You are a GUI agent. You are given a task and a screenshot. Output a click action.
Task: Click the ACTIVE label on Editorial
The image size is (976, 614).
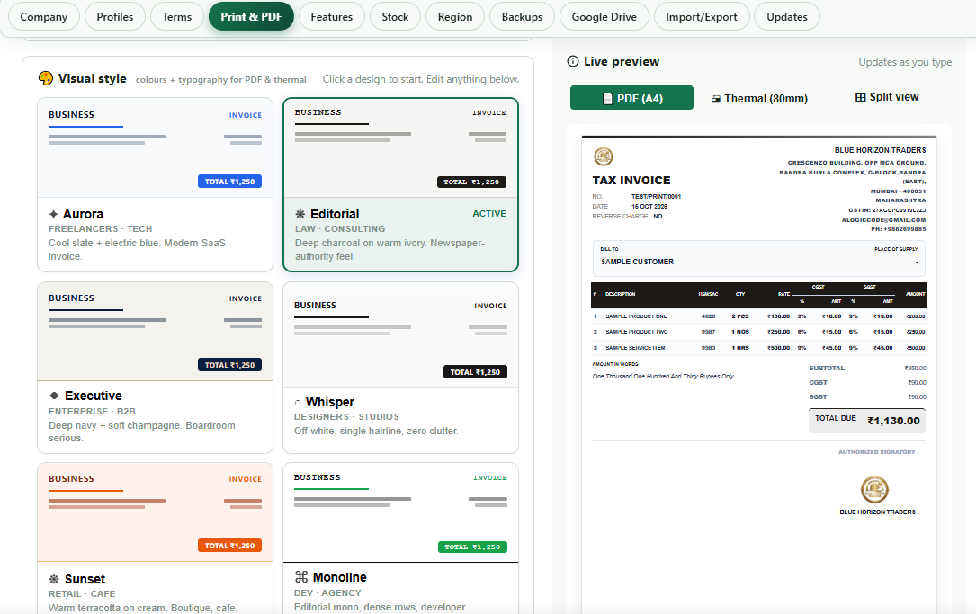[489, 213]
